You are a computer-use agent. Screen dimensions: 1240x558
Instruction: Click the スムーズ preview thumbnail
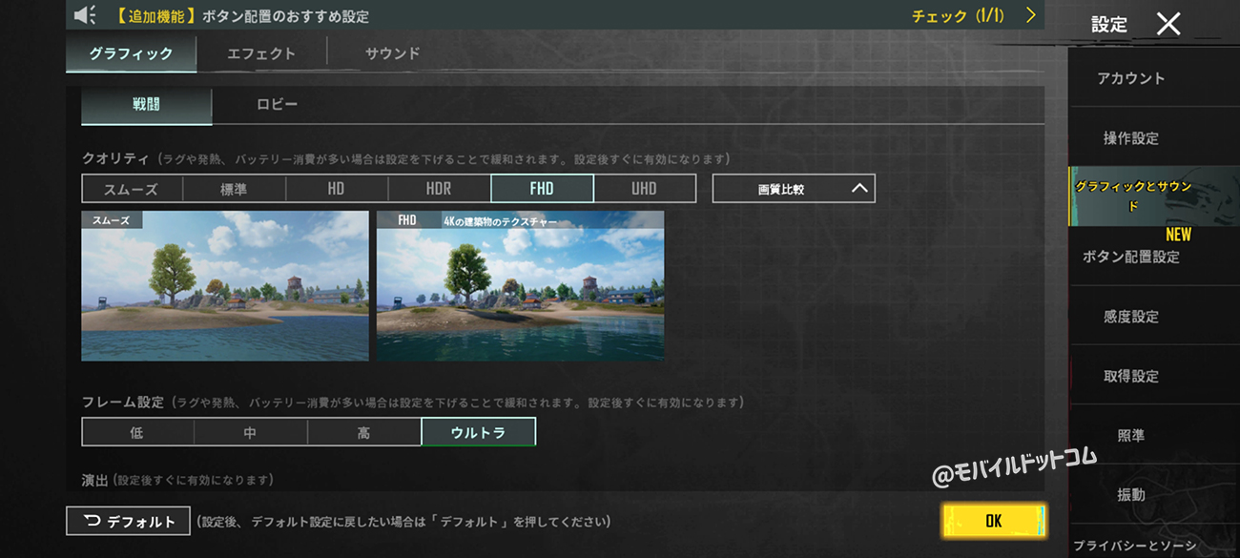click(x=224, y=286)
